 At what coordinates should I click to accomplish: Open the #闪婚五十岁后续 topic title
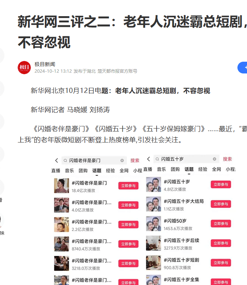click(182, 241)
